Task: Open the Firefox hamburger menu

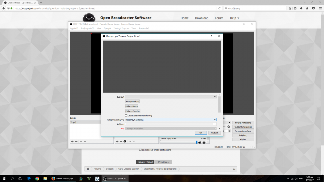Action: point(320,8)
